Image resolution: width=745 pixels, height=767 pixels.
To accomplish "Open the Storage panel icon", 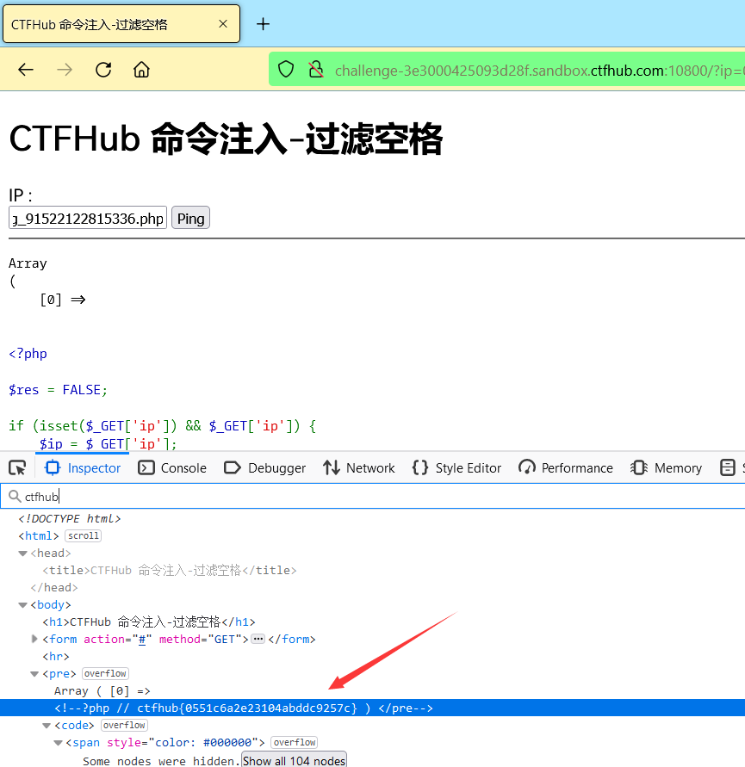I will pos(728,468).
